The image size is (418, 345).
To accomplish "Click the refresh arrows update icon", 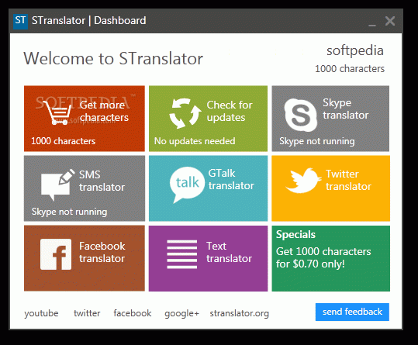I will (x=185, y=113).
